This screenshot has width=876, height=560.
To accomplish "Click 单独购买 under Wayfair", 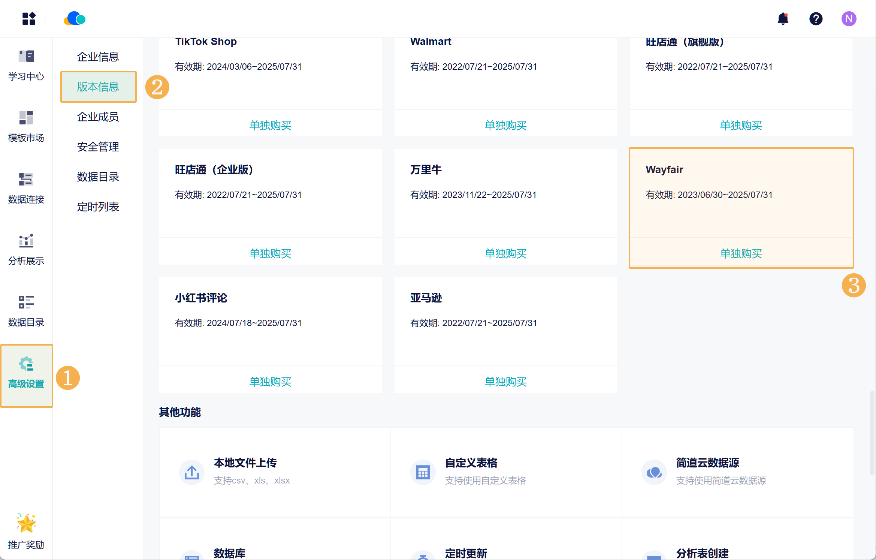I will click(x=741, y=254).
